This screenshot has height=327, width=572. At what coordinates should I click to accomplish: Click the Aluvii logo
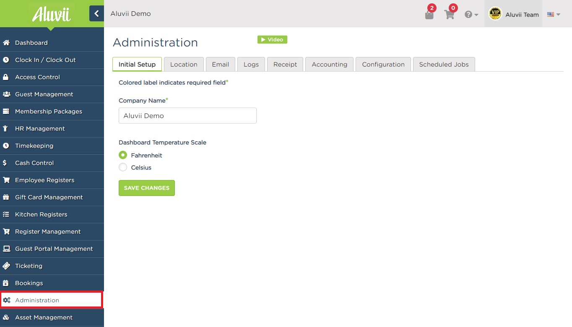52,14
